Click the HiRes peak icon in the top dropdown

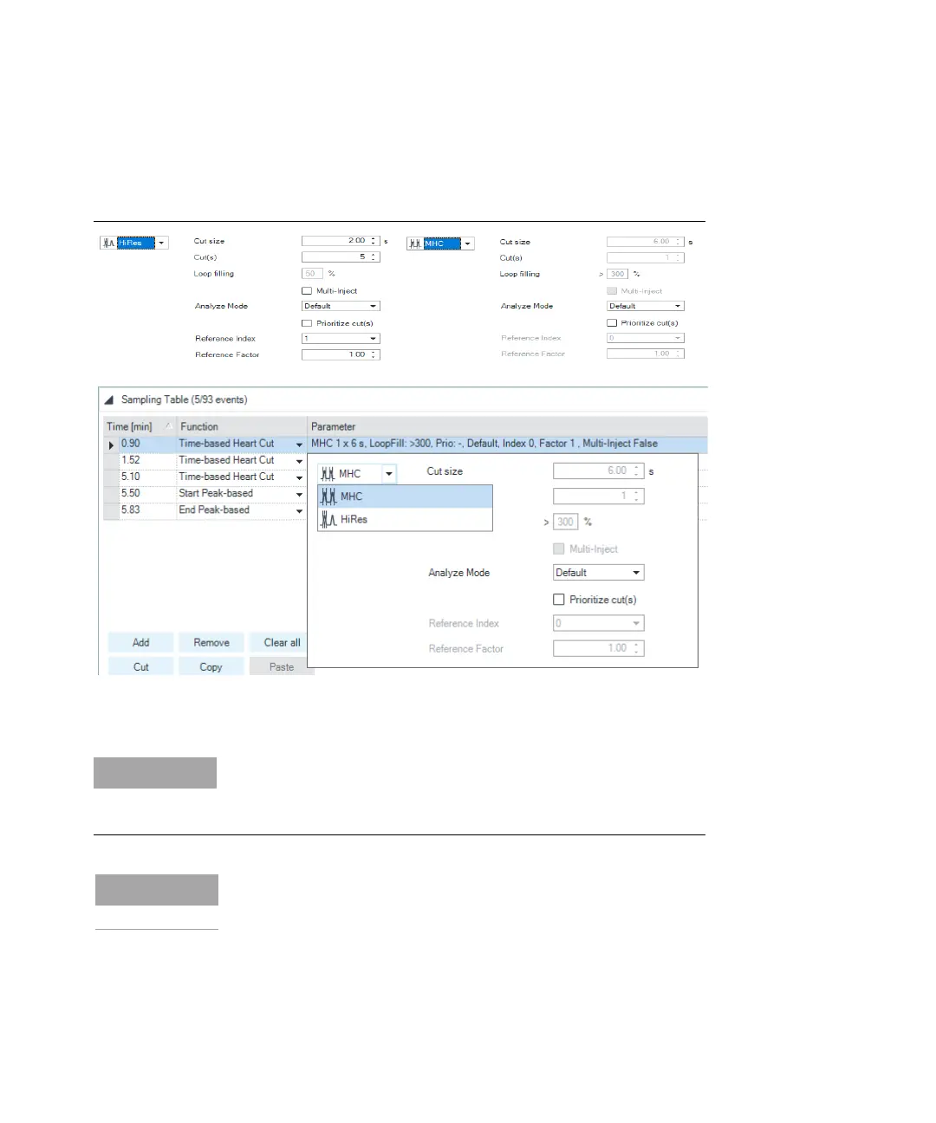click(108, 243)
